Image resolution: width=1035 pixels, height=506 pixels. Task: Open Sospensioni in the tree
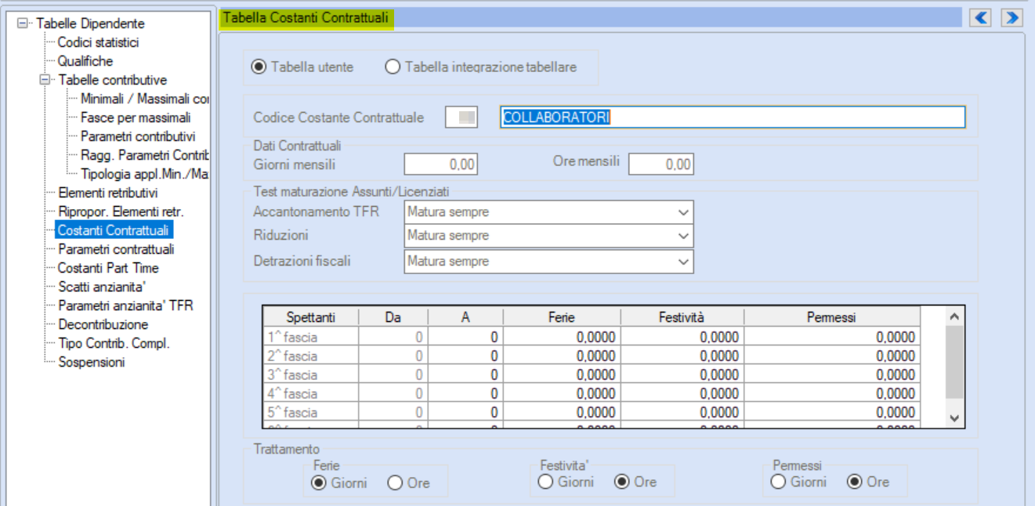click(x=92, y=362)
